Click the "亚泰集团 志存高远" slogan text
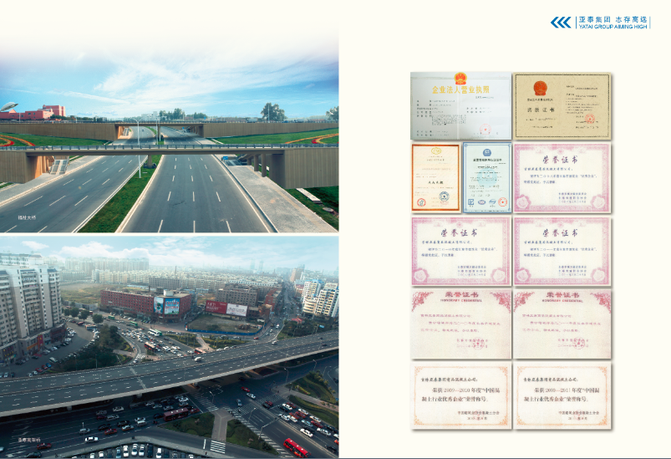 pyautogui.click(x=613, y=18)
